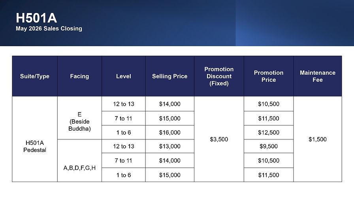Screen dimensions: 354x199
Task: Click the Maintenance Fee column header
Action: [318, 76]
